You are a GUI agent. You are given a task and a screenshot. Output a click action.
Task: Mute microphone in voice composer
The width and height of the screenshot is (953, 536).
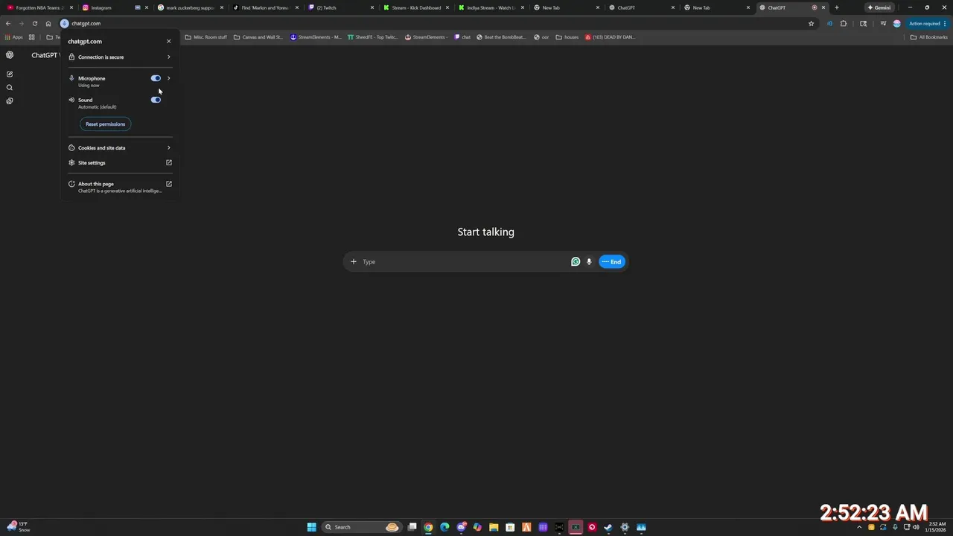pos(589,261)
